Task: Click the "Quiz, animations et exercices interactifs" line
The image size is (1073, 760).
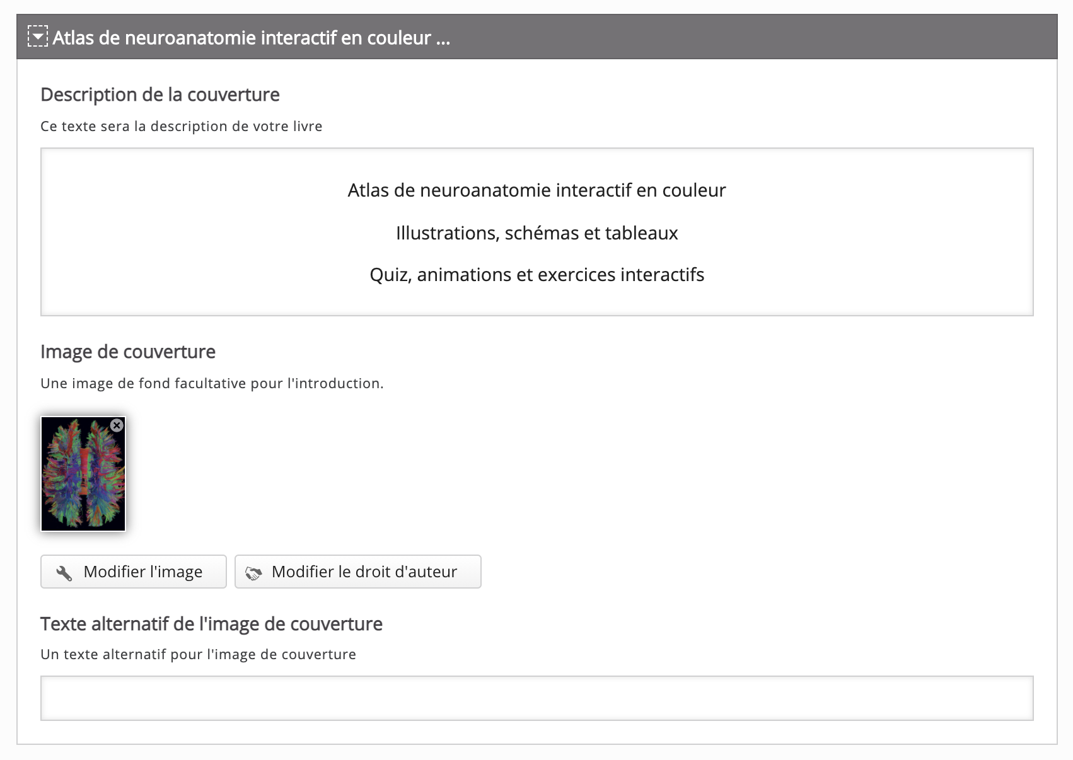Action: pyautogui.click(x=536, y=275)
